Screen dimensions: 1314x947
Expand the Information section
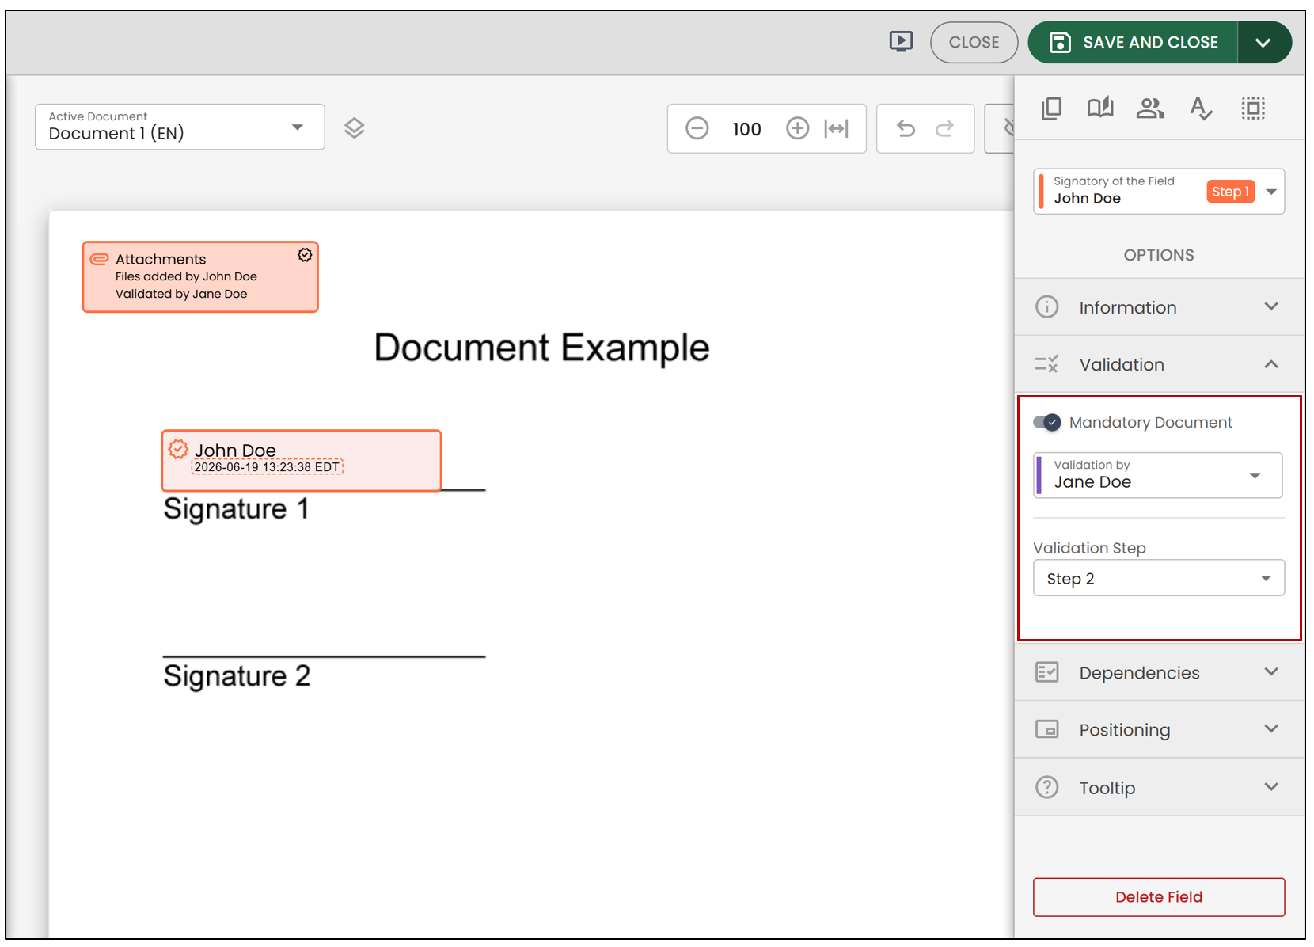(x=1159, y=307)
